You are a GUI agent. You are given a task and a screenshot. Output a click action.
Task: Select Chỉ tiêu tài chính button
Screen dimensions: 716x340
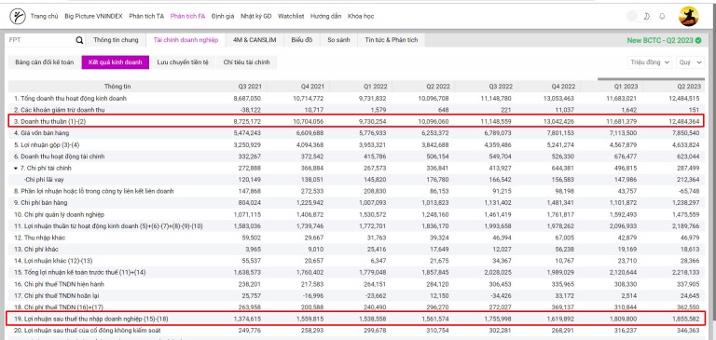coord(246,62)
